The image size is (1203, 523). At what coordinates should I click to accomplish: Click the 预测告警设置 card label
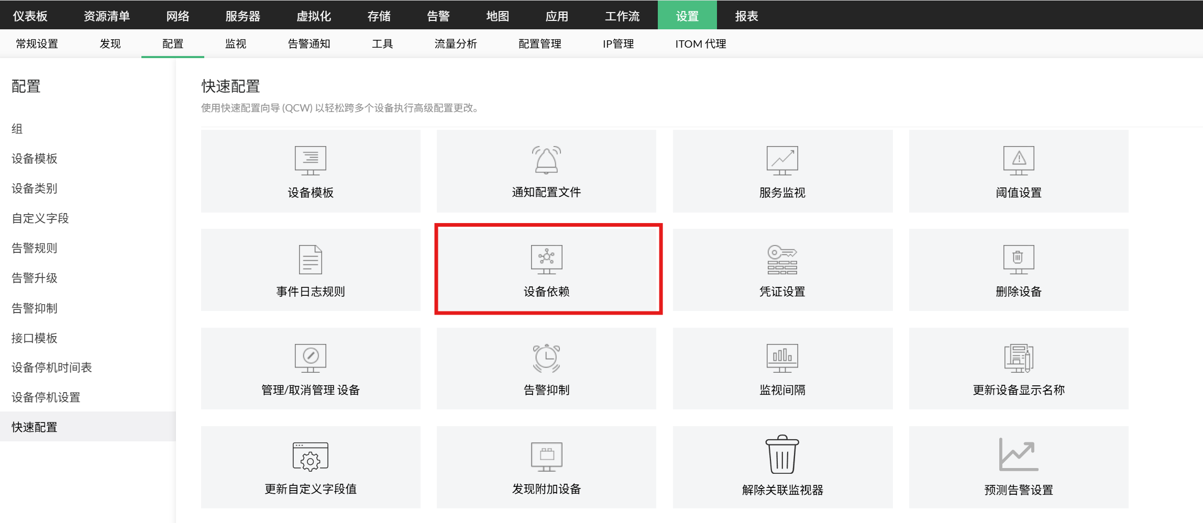coord(1019,490)
